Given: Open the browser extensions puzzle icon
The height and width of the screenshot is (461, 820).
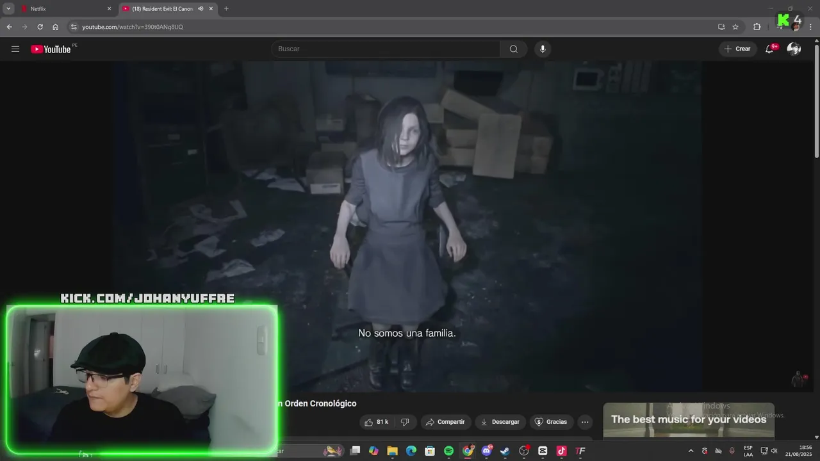Looking at the screenshot, I should 757,27.
